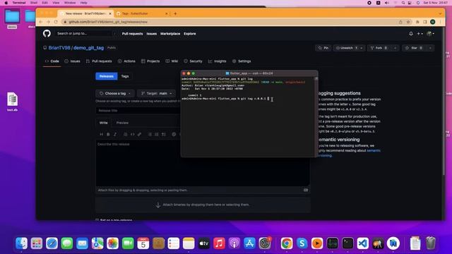Open the demo_git_tag repository link
The width and height of the screenshot is (452, 254).
(88, 48)
